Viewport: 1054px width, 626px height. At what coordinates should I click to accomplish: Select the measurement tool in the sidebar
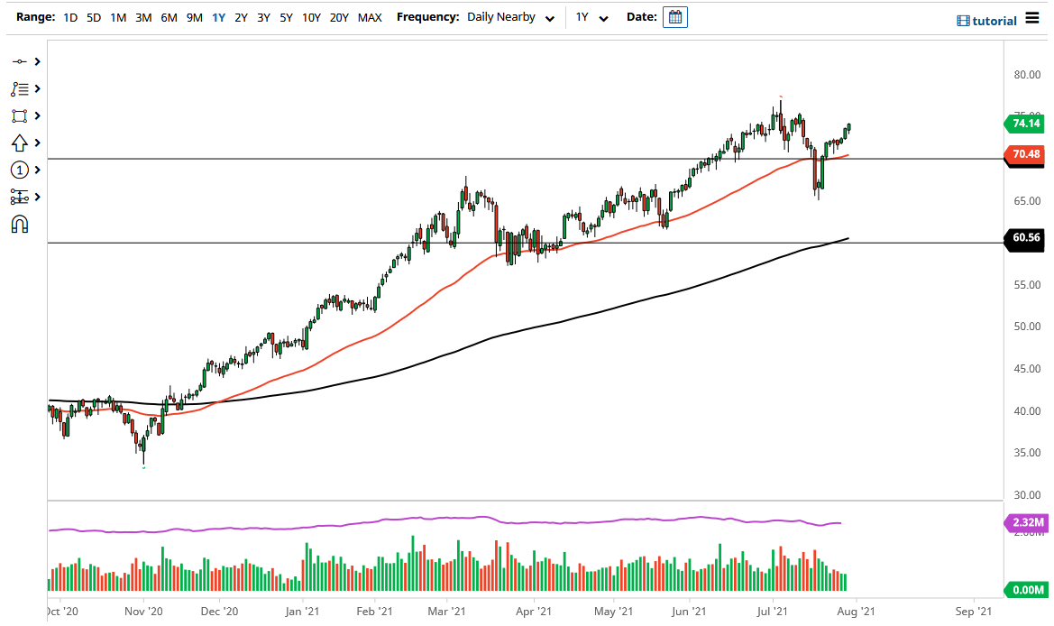point(18,196)
